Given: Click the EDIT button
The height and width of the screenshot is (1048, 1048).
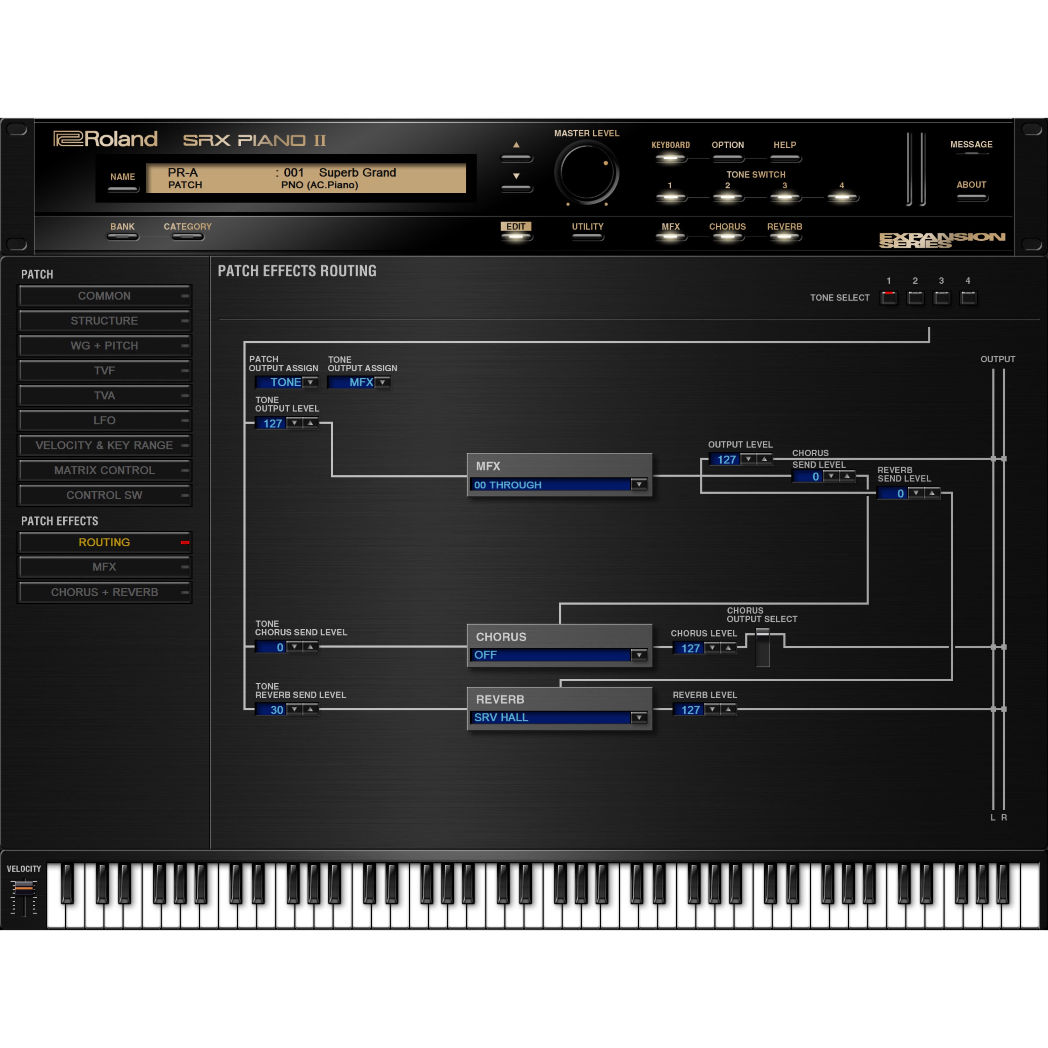Looking at the screenshot, I should pyautogui.click(x=516, y=237).
